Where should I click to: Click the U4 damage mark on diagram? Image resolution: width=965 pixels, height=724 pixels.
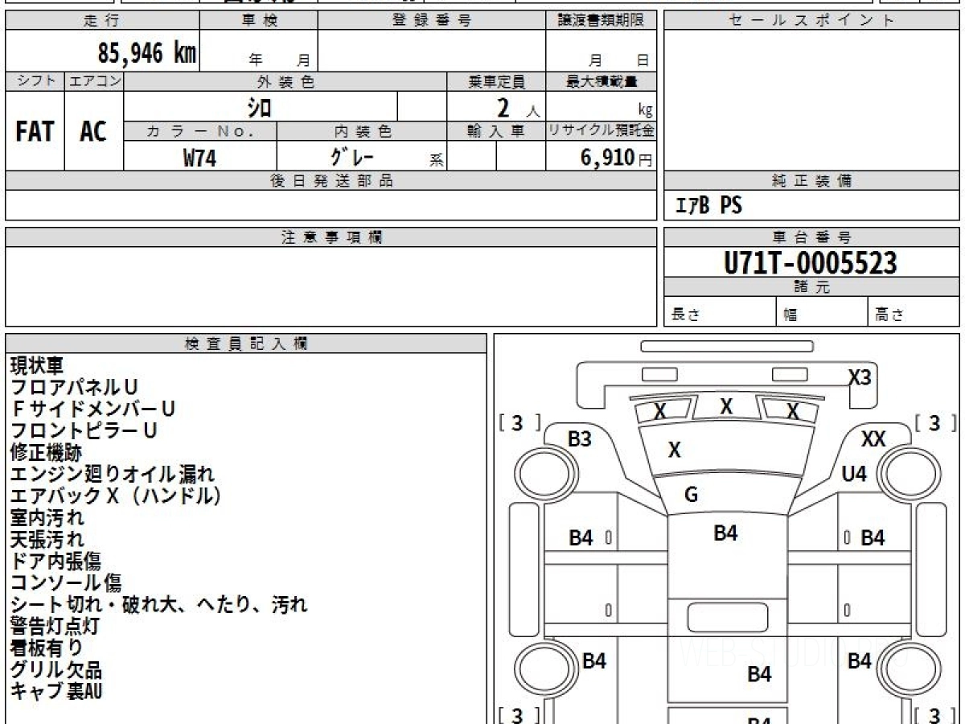pos(854,475)
